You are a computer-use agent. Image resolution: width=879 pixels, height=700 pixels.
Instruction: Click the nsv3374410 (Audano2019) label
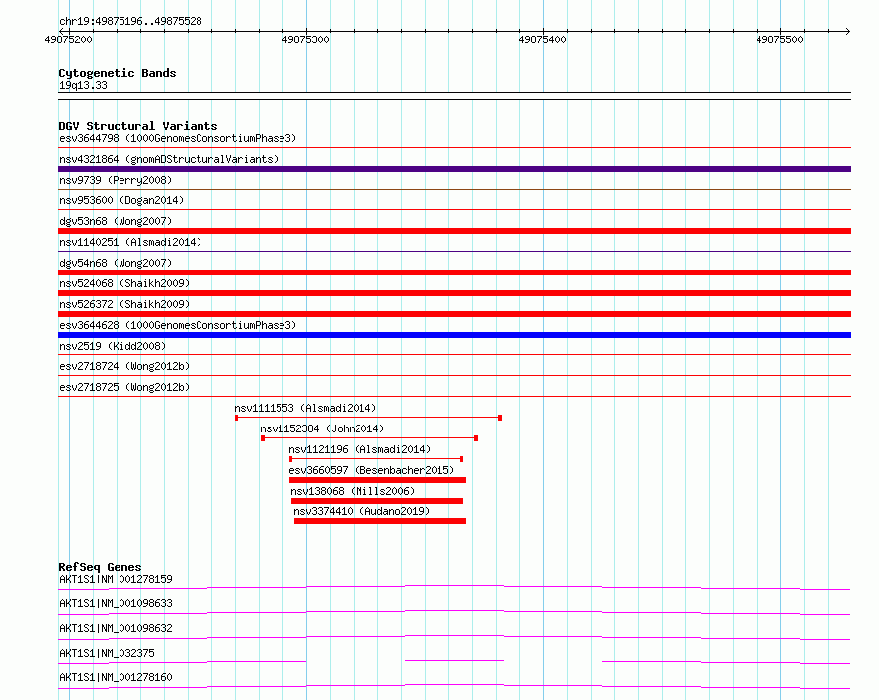click(361, 511)
